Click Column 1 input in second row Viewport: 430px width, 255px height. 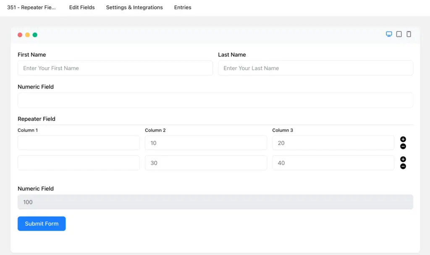coord(79,163)
